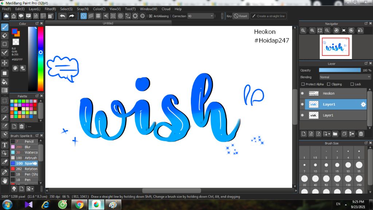Undock the Color panel

pyautogui.click(x=37, y=23)
